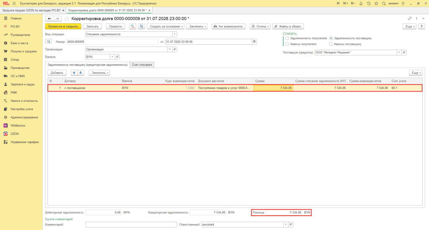
Task: Switch to Счет списания tab
Action: 142,65
